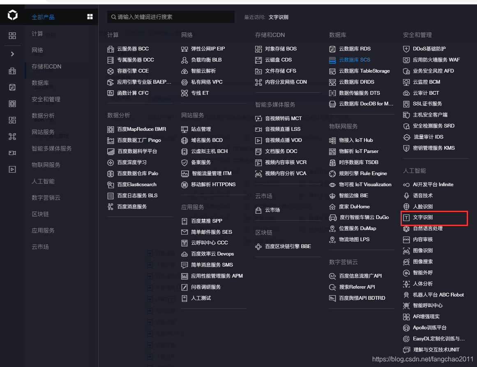The height and width of the screenshot is (367, 477).
Task: Click the Baidu Cloud logo icon
Action: click(x=12, y=15)
